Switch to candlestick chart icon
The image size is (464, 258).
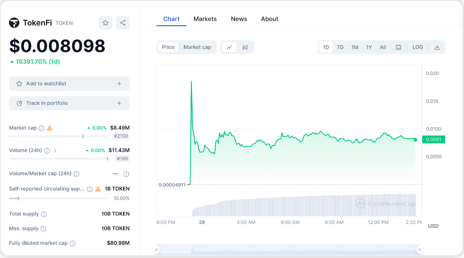pos(245,47)
